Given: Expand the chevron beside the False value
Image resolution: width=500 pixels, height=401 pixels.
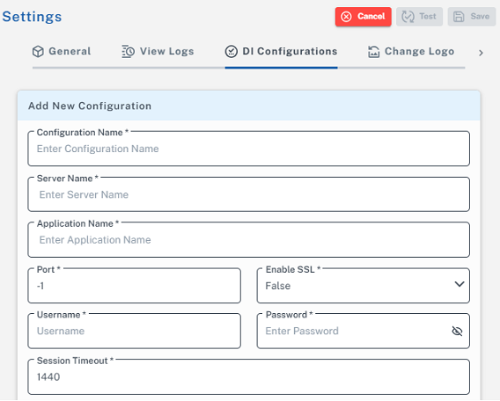Looking at the screenshot, I should (x=460, y=284).
